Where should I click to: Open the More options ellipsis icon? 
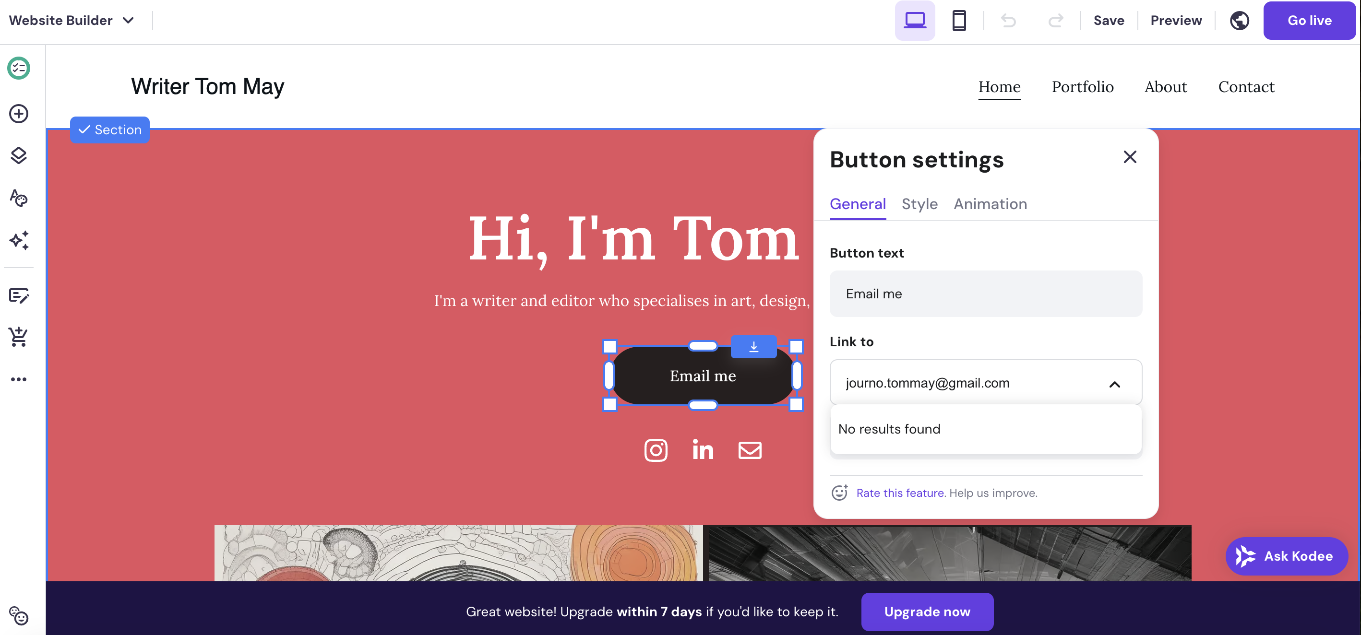point(19,379)
